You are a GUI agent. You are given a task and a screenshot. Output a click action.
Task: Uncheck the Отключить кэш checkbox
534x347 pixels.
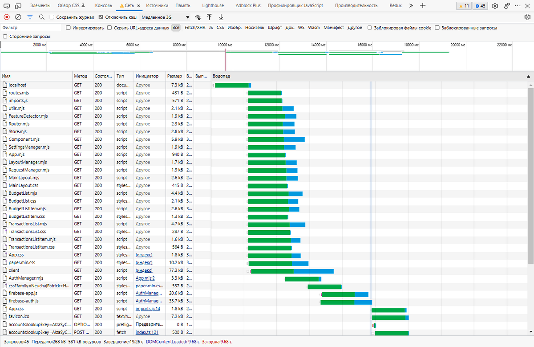[x=101, y=17]
